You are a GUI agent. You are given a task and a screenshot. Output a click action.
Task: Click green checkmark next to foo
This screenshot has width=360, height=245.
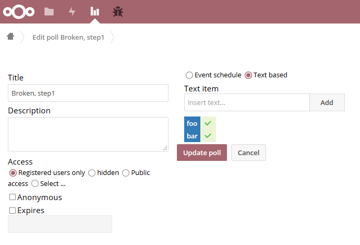(208, 123)
